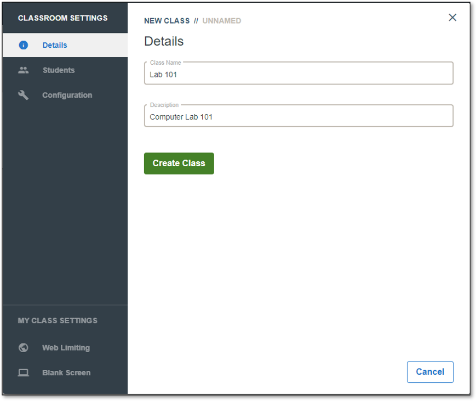Click the Students people icon
Viewport: 476px width, 401px height.
click(x=24, y=70)
